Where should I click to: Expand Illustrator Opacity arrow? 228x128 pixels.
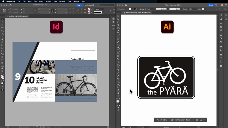coord(196,9)
